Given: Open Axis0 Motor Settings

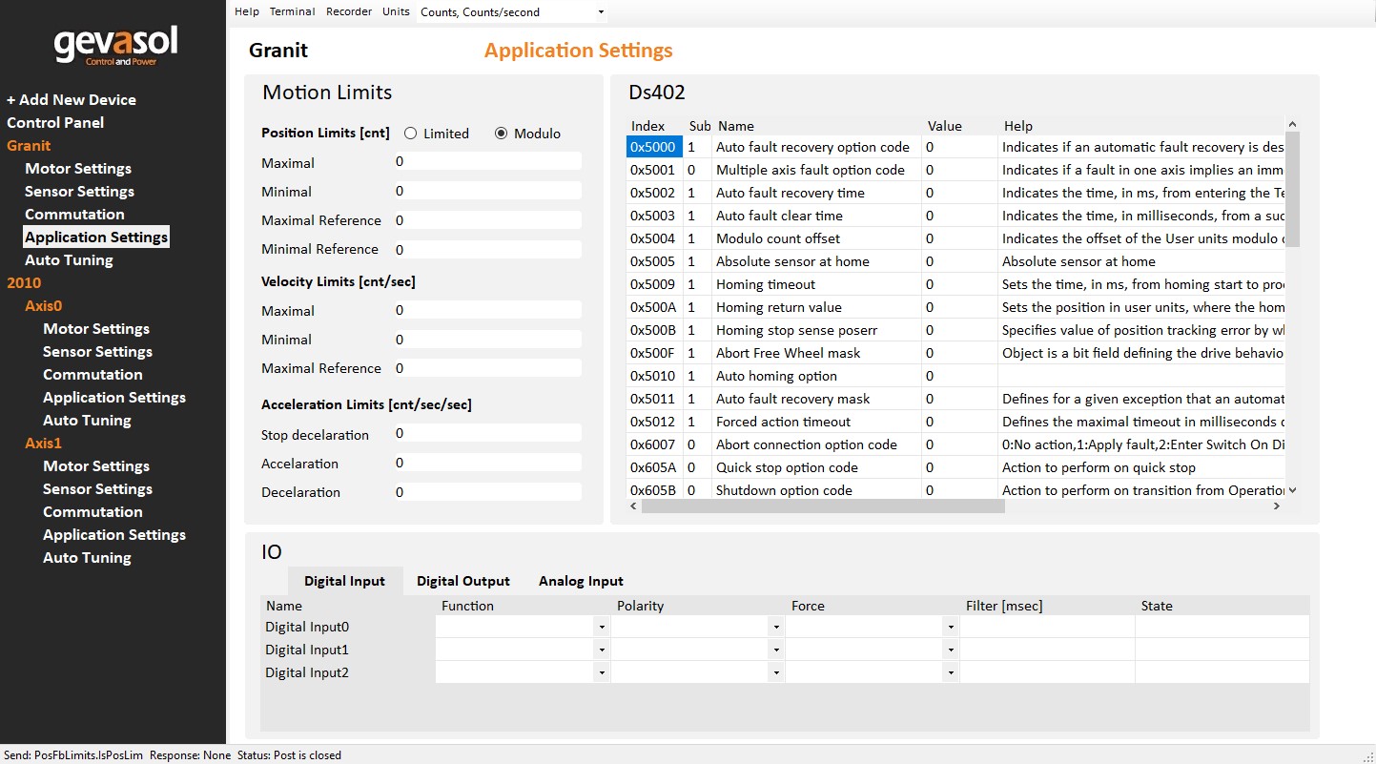Looking at the screenshot, I should (x=96, y=328).
